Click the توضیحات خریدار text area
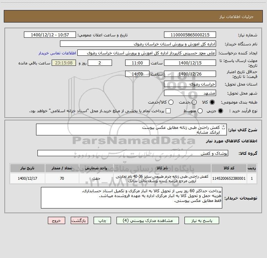 point(131,198)
